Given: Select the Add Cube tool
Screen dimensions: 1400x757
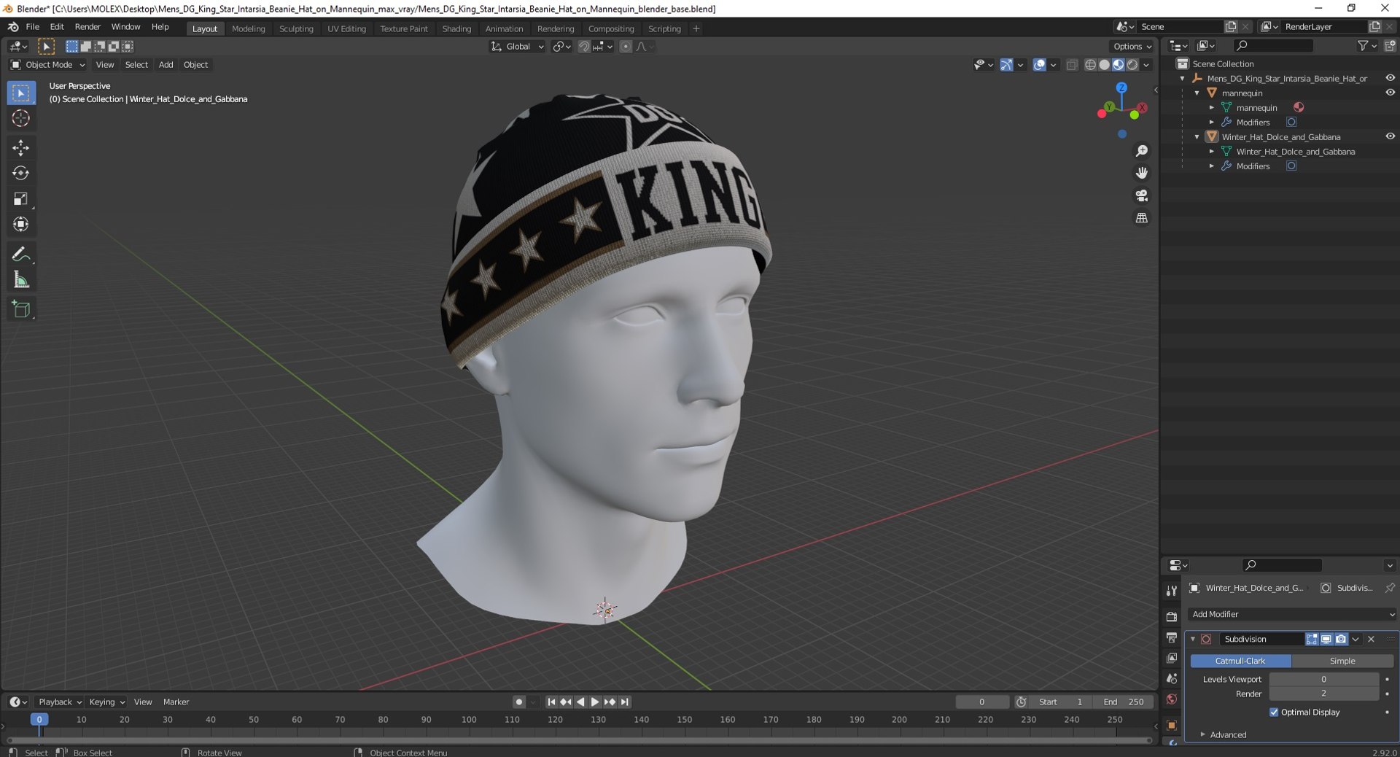Looking at the screenshot, I should [x=21, y=309].
